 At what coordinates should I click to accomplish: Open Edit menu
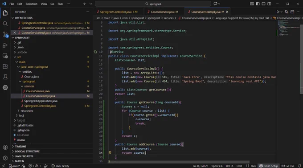tap(20, 4)
